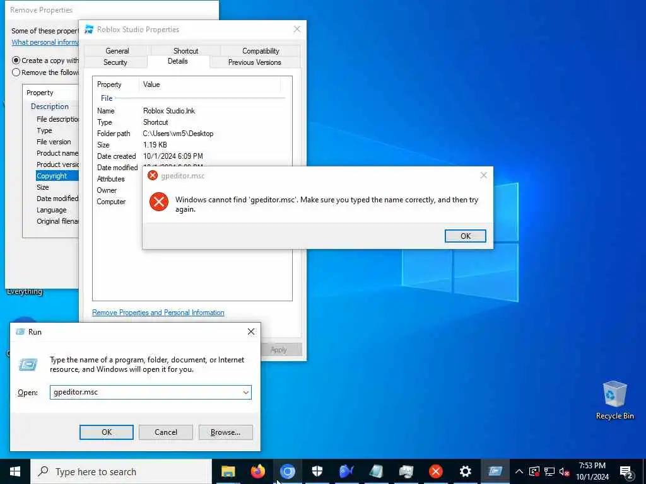Image resolution: width=646 pixels, height=484 pixels.
Task: Open the computer monitor taskbar icon
Action: tap(406, 471)
